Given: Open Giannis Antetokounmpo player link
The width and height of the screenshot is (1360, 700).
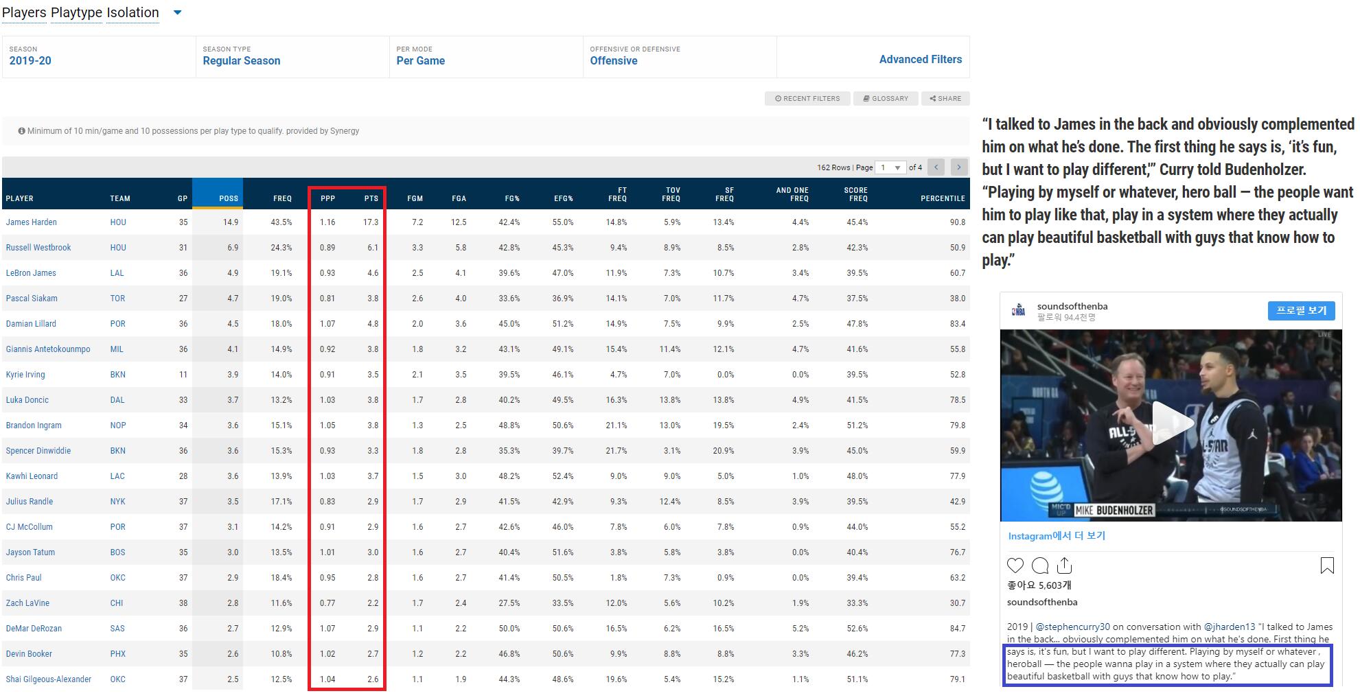Looking at the screenshot, I should [x=48, y=349].
